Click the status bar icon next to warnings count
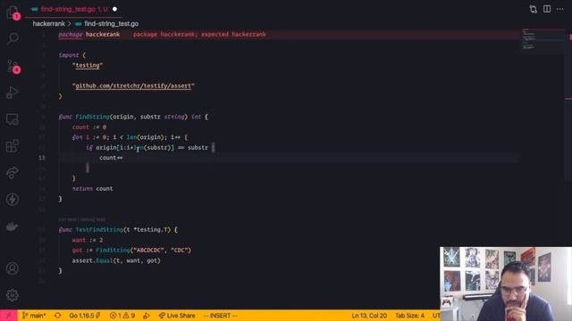 point(147,316)
